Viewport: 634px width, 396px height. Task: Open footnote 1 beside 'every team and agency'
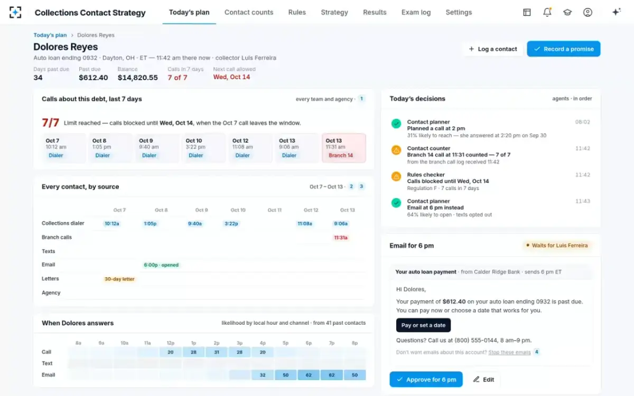point(361,99)
